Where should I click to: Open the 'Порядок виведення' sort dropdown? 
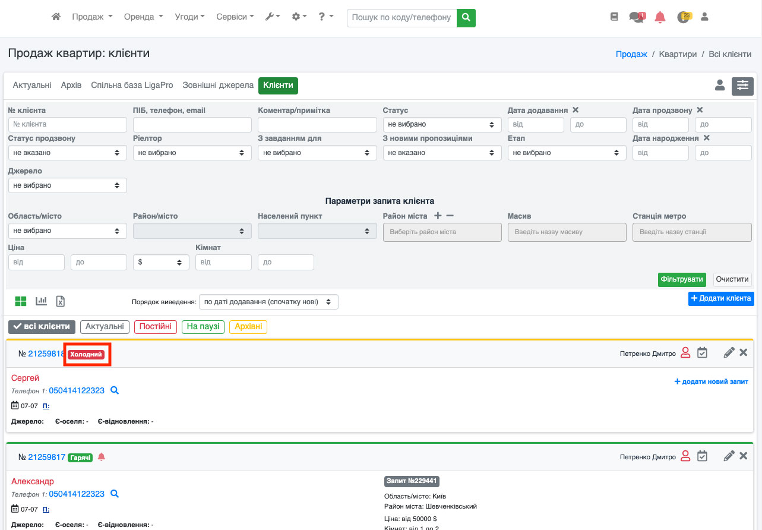point(268,302)
